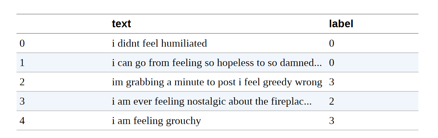The image size is (438, 138).
Task: Select row index 4
Action: pos(22,121)
